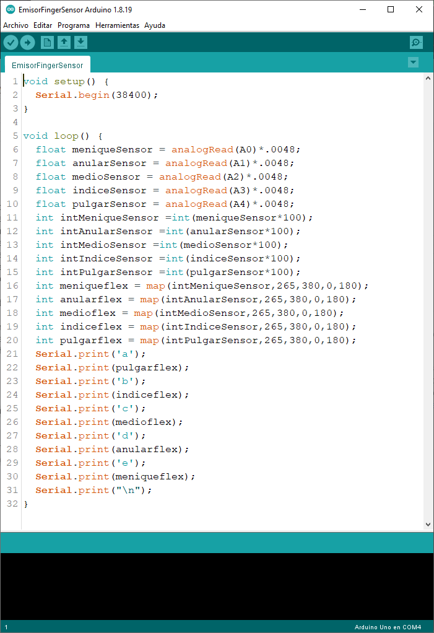Click 'indiceflex' declaration on line 19
434x633 pixels.
91,326
